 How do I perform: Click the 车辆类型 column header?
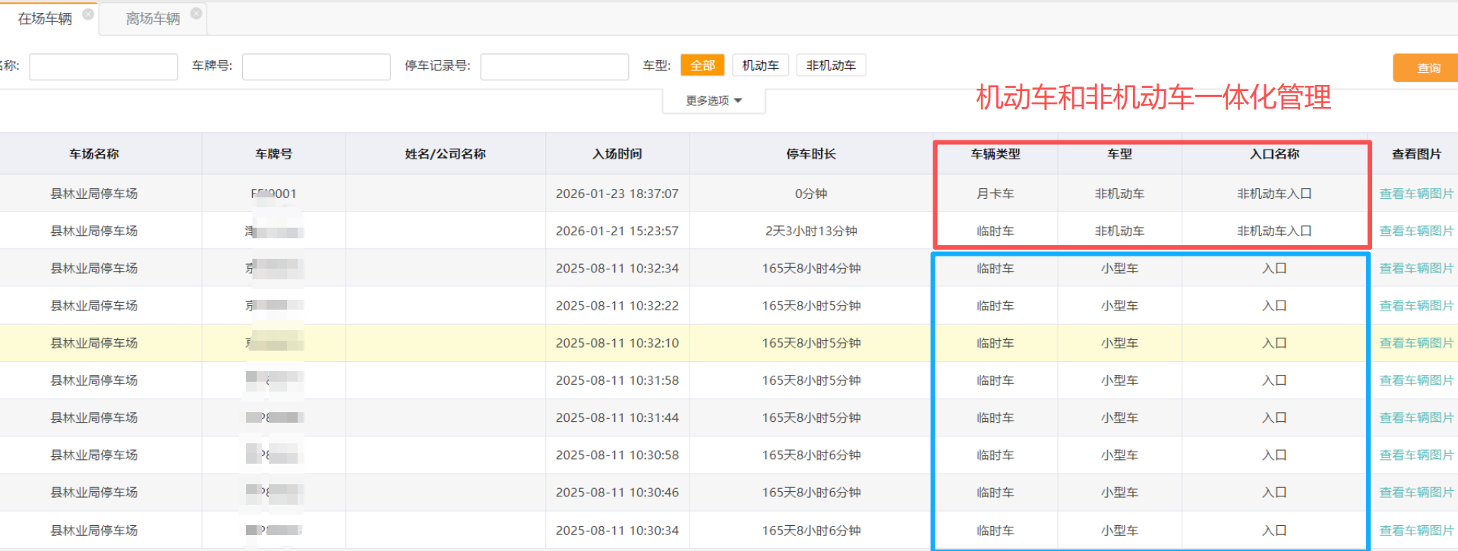point(995,154)
